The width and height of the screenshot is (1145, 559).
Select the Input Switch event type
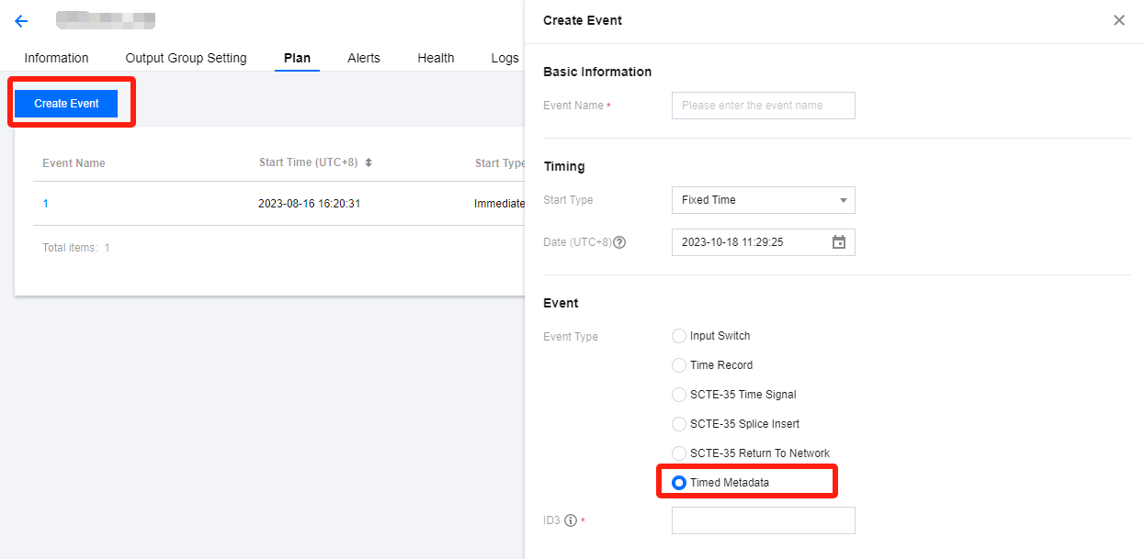coord(679,336)
